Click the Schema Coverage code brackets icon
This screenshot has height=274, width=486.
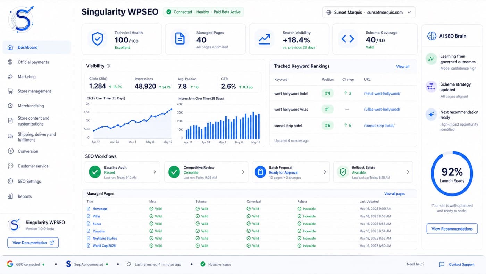347,39
